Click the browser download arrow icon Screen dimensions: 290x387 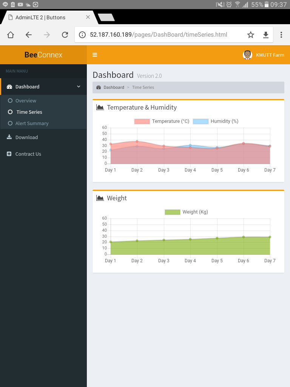pyautogui.click(x=266, y=35)
